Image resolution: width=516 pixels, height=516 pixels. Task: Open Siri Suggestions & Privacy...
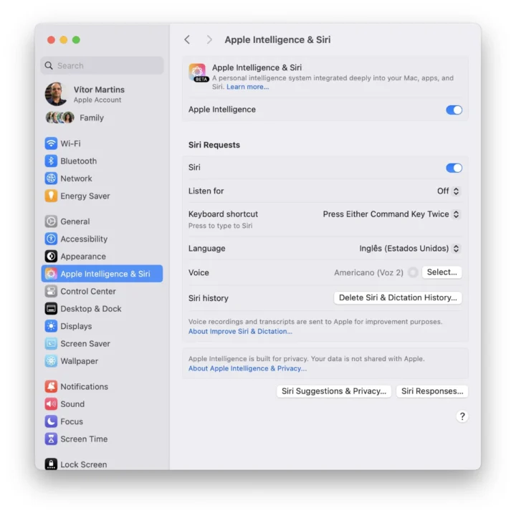[334, 391]
